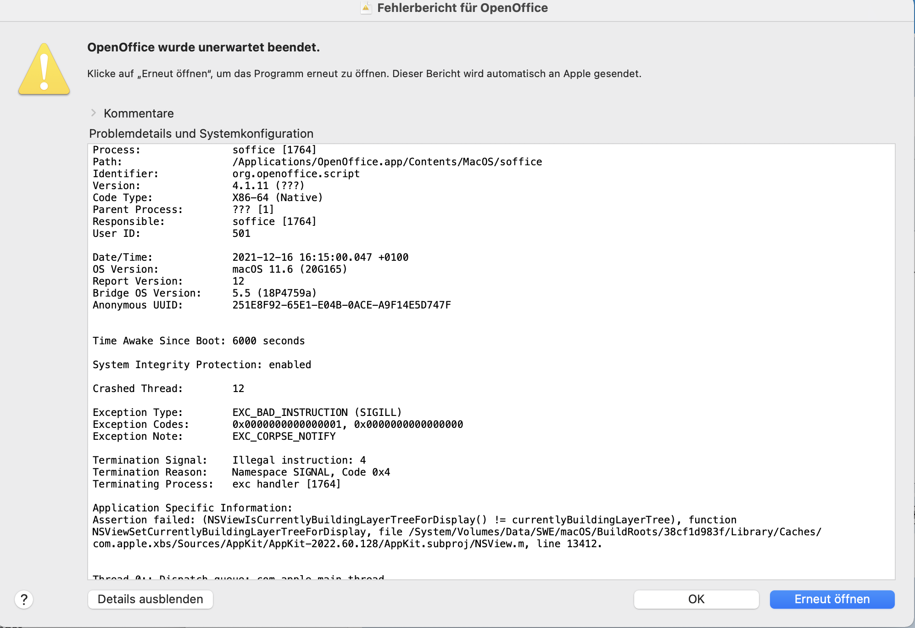Click the help question mark button
The height and width of the screenshot is (628, 915).
click(x=24, y=600)
